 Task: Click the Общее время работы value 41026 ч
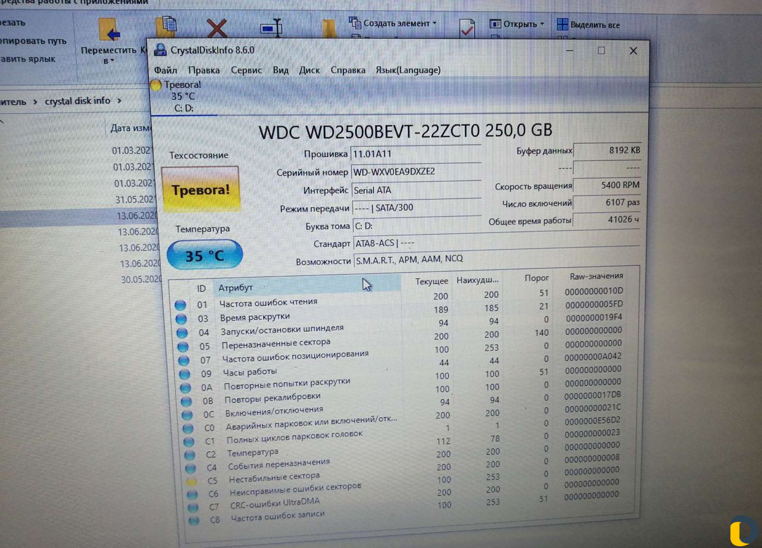coord(607,220)
